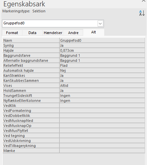Click the Vises property value Altid
This screenshot has height=165, width=147.
tap(102, 86)
